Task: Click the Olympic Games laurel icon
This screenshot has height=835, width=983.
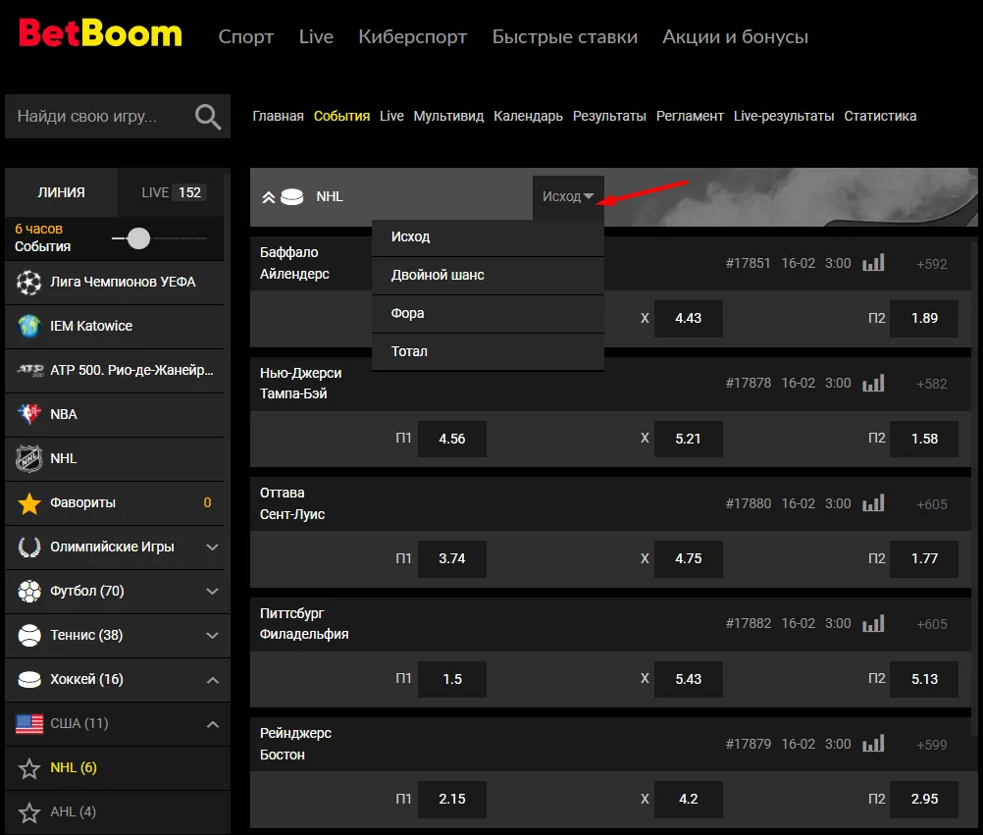Action: tap(28, 547)
